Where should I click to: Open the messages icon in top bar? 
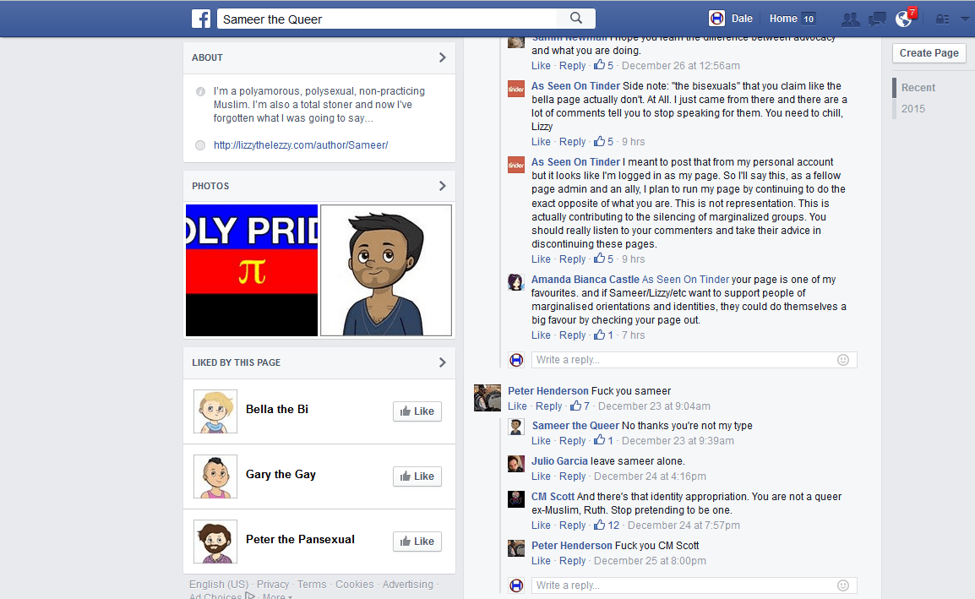(877, 19)
